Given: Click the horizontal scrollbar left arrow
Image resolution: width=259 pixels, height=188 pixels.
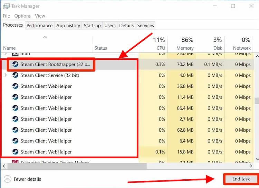Looking at the screenshot, I should pos(4,166).
